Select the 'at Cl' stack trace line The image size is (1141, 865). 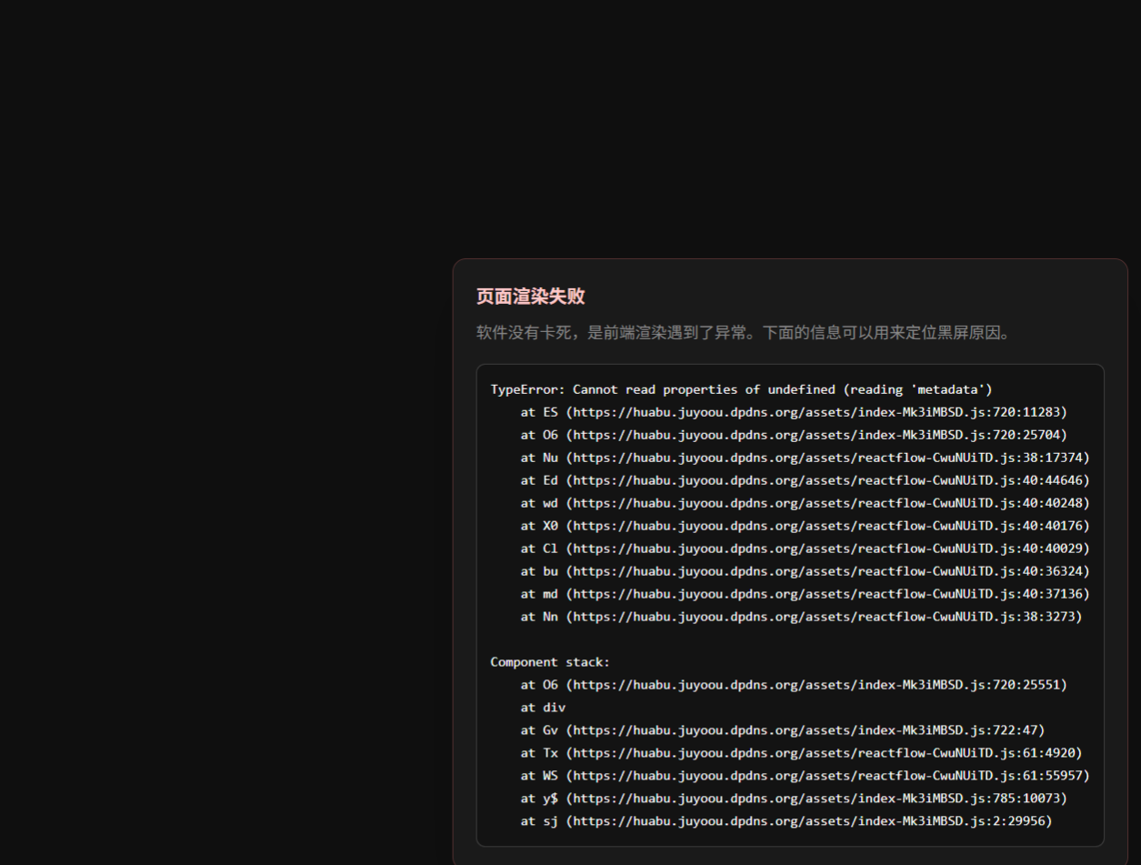pos(805,548)
